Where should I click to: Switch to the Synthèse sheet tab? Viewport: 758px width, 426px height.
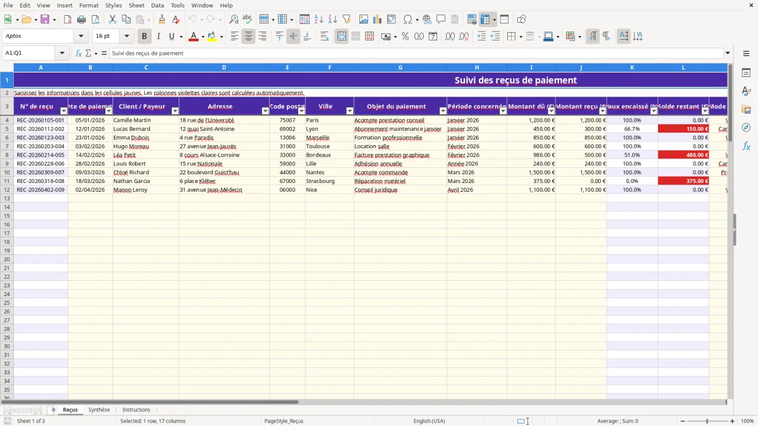pyautogui.click(x=99, y=410)
